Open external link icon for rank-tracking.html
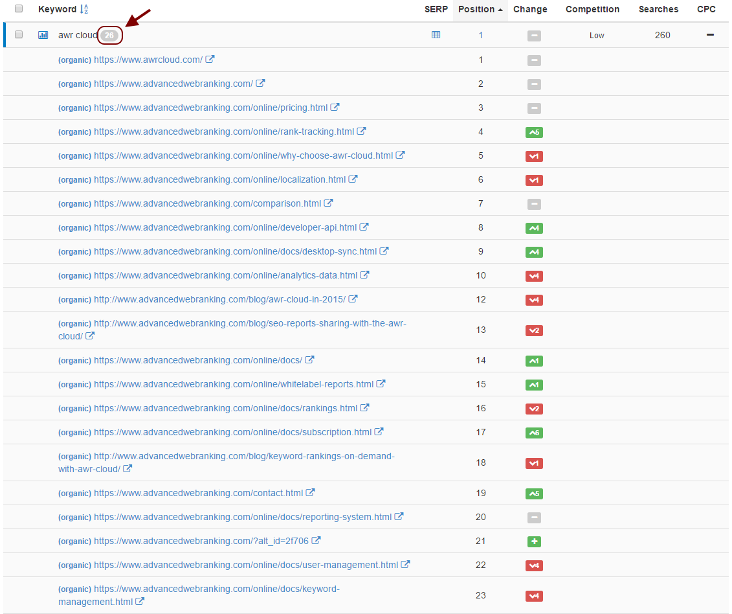Viewport: 732px width, 614px height. click(361, 131)
